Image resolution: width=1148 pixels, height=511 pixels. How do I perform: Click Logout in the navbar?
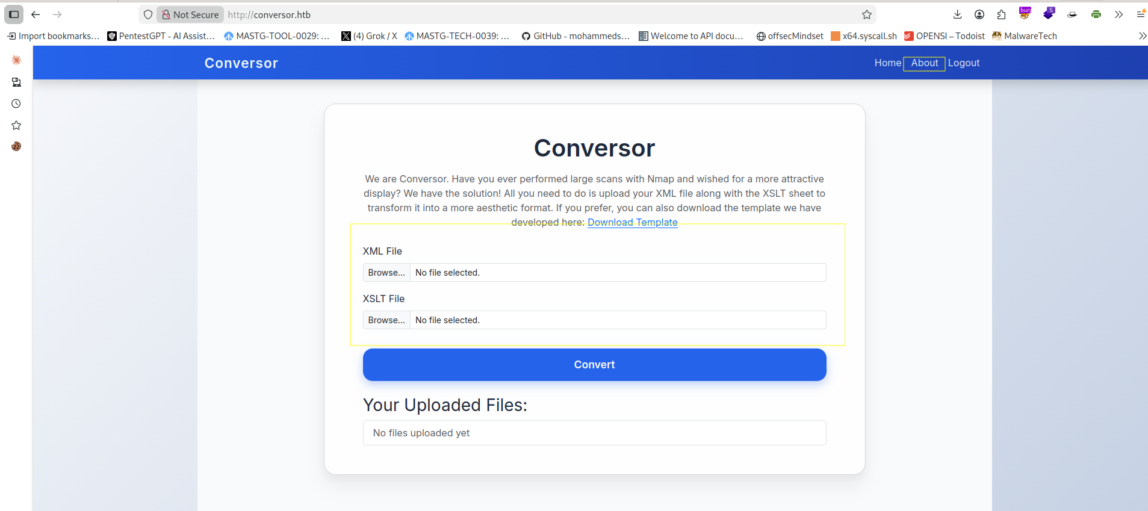click(x=964, y=63)
